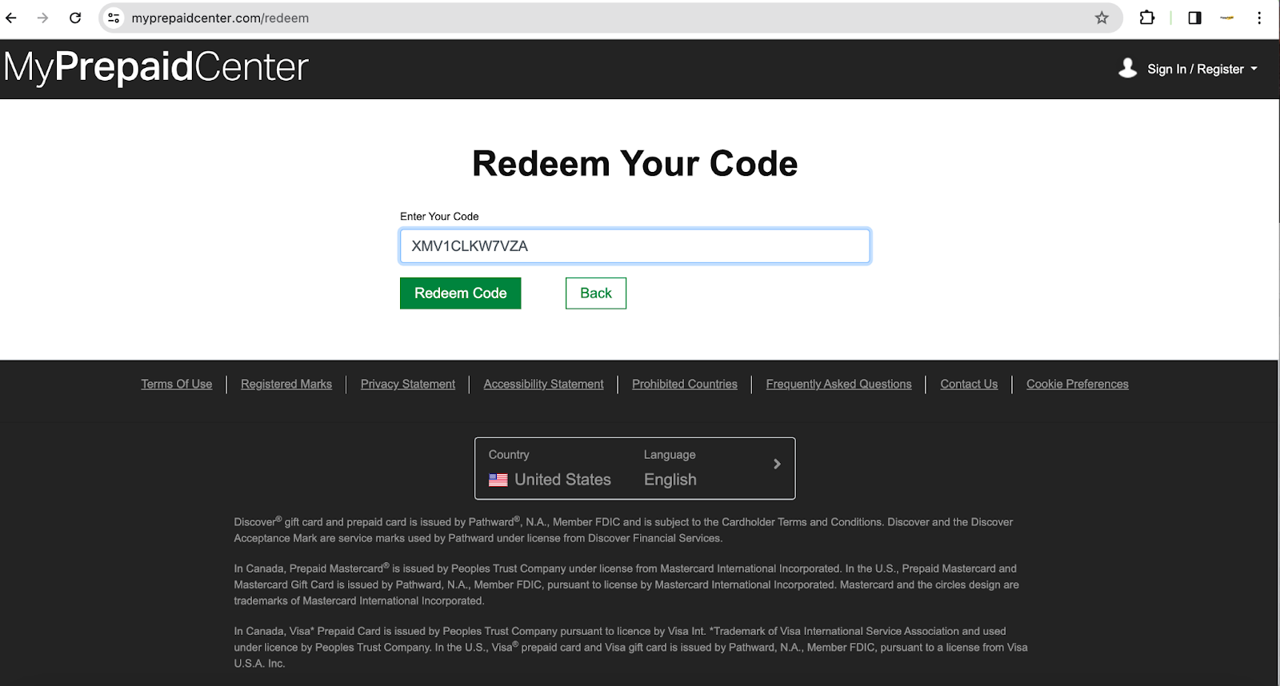Open the browser extensions puzzle icon
1280x686 pixels.
[x=1147, y=18]
